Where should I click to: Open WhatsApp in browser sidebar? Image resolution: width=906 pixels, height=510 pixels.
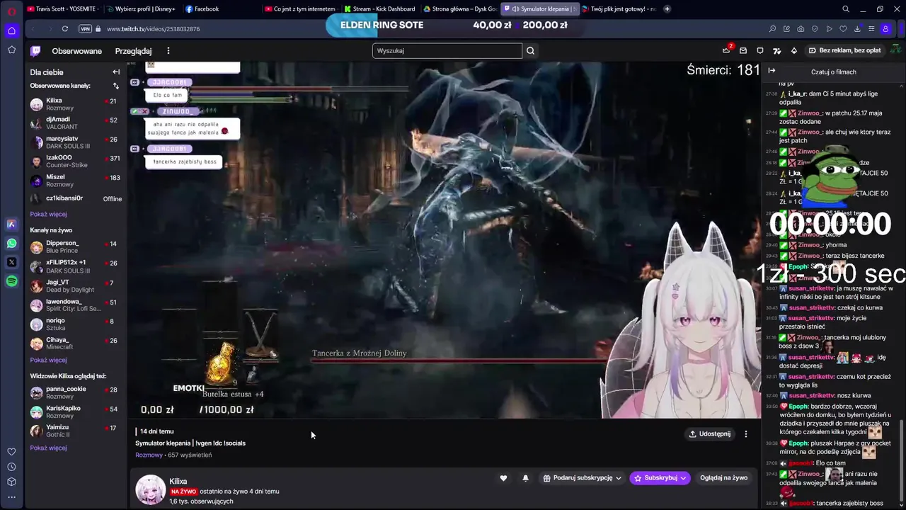point(11,243)
